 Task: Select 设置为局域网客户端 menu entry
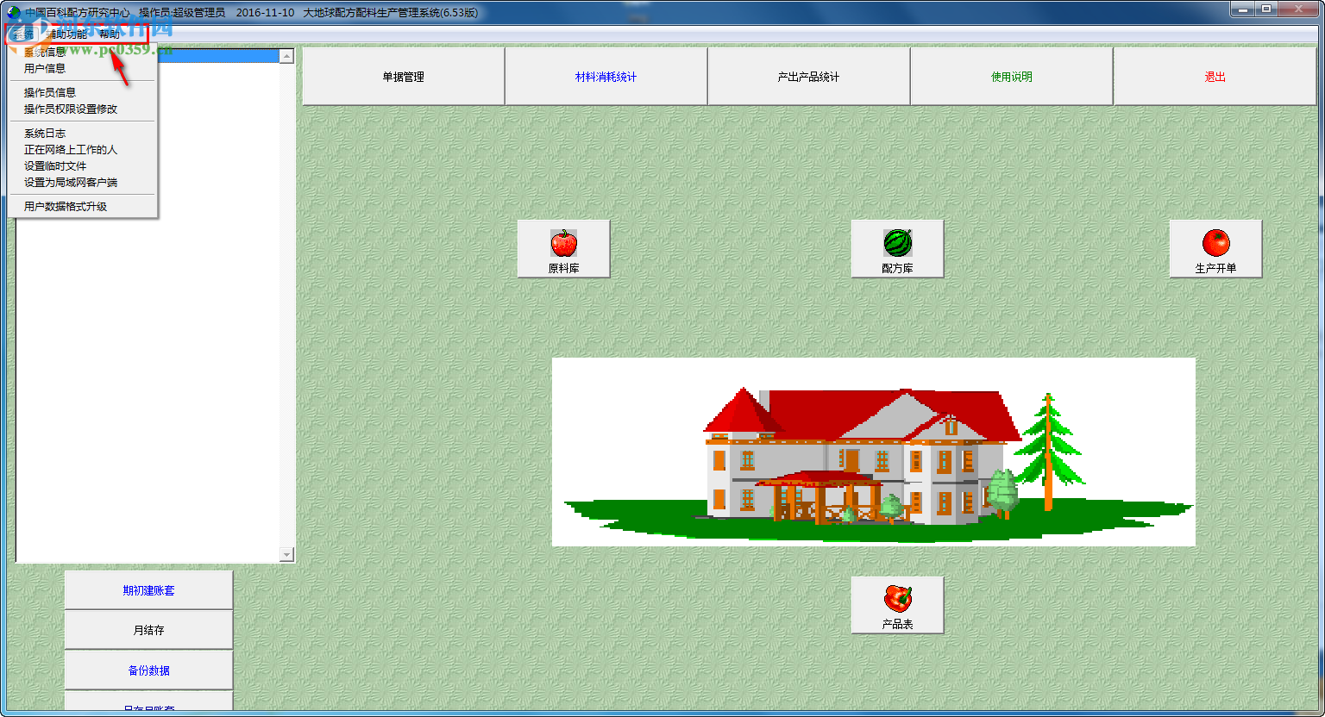pos(83,183)
